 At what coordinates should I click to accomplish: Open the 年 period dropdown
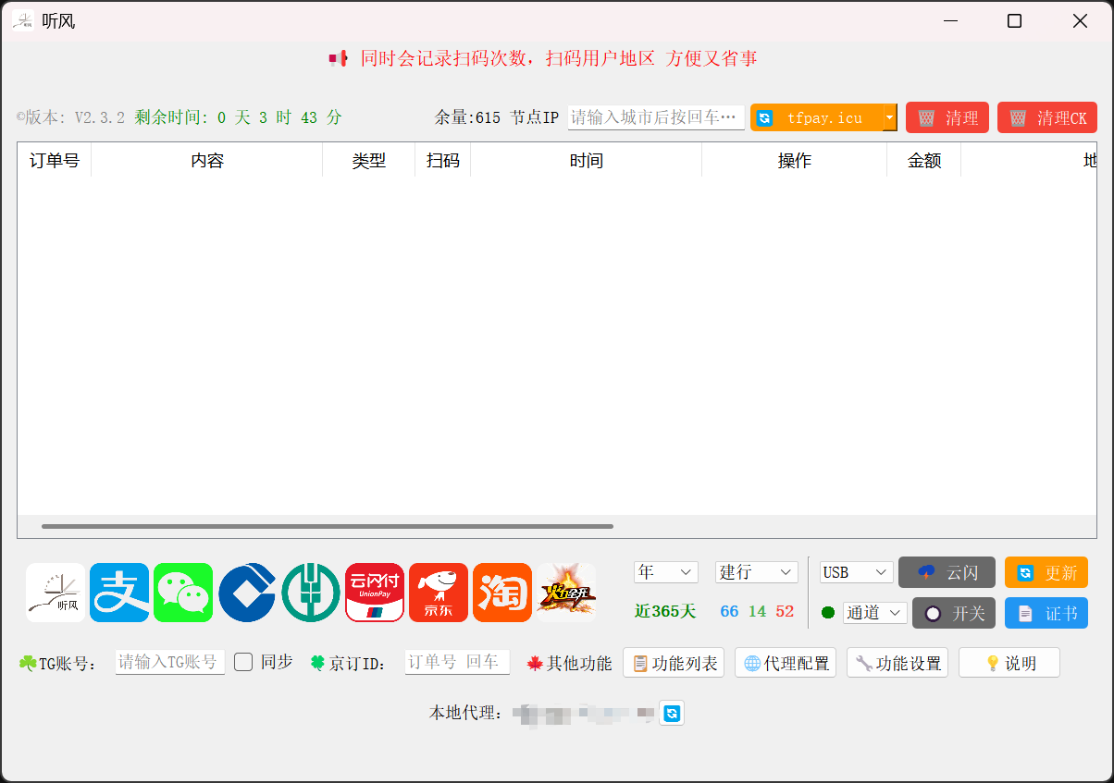click(x=666, y=572)
